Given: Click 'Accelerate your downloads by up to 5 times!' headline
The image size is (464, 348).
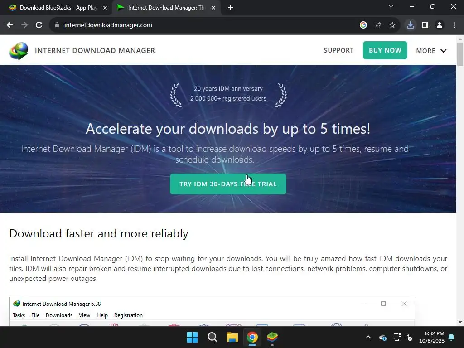Looking at the screenshot, I should point(228,129).
